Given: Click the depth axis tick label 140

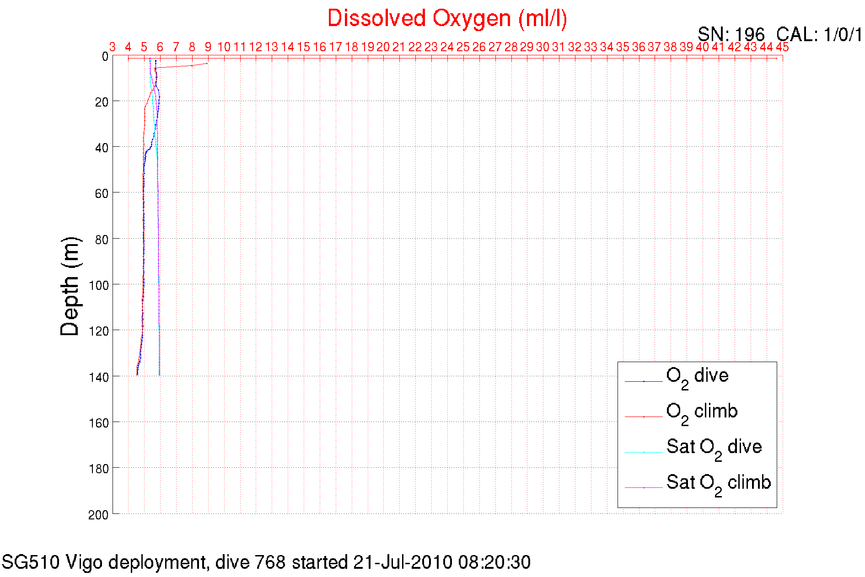Looking at the screenshot, I should pos(99,377).
